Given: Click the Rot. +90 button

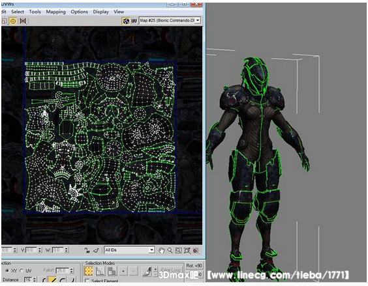Looking at the screenshot, I should (x=194, y=266).
